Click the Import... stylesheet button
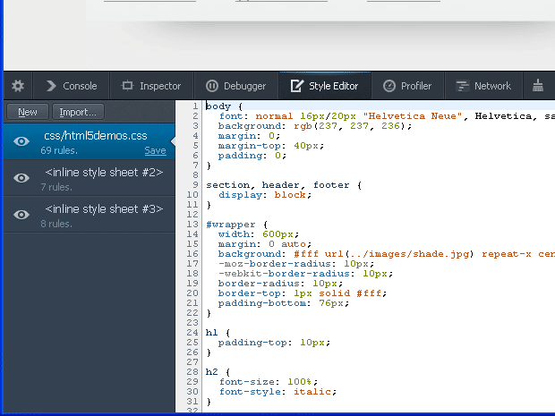The height and width of the screenshot is (416, 555). [78, 112]
